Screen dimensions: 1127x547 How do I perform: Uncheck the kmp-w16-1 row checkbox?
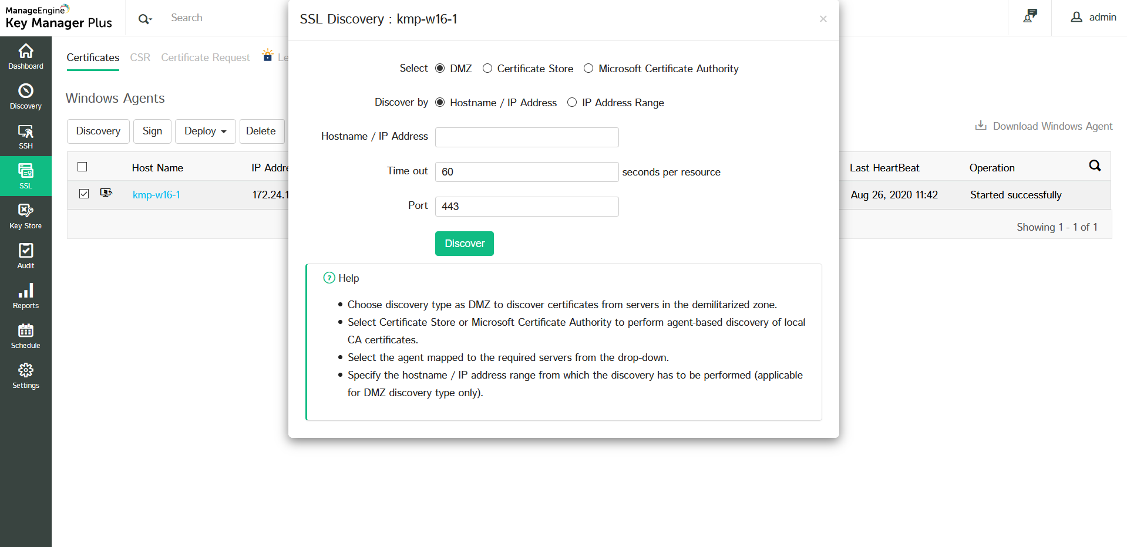click(x=84, y=194)
